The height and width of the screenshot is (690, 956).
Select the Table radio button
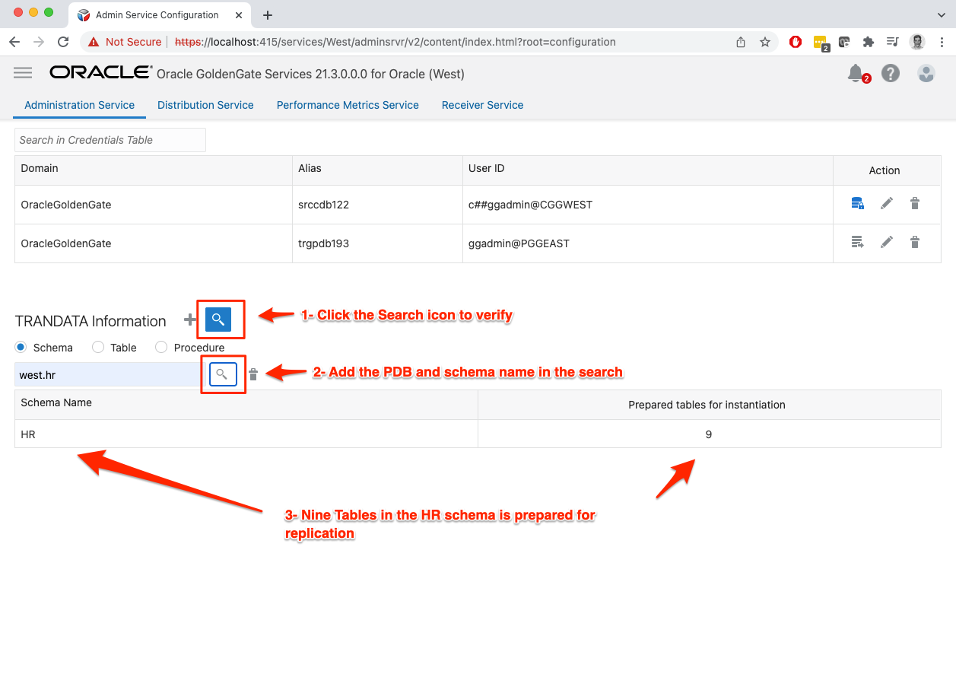97,347
